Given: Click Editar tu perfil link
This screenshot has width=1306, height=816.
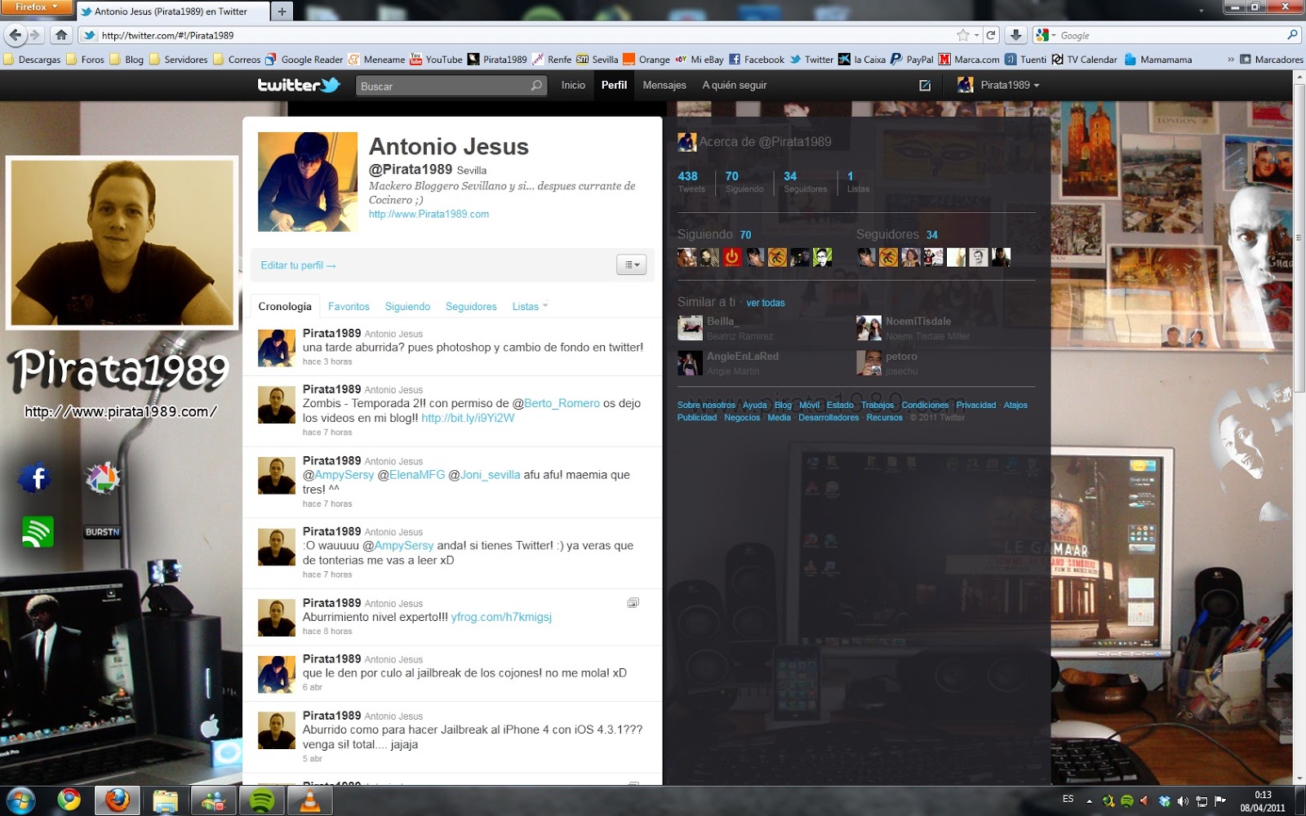Looking at the screenshot, I should [x=298, y=265].
